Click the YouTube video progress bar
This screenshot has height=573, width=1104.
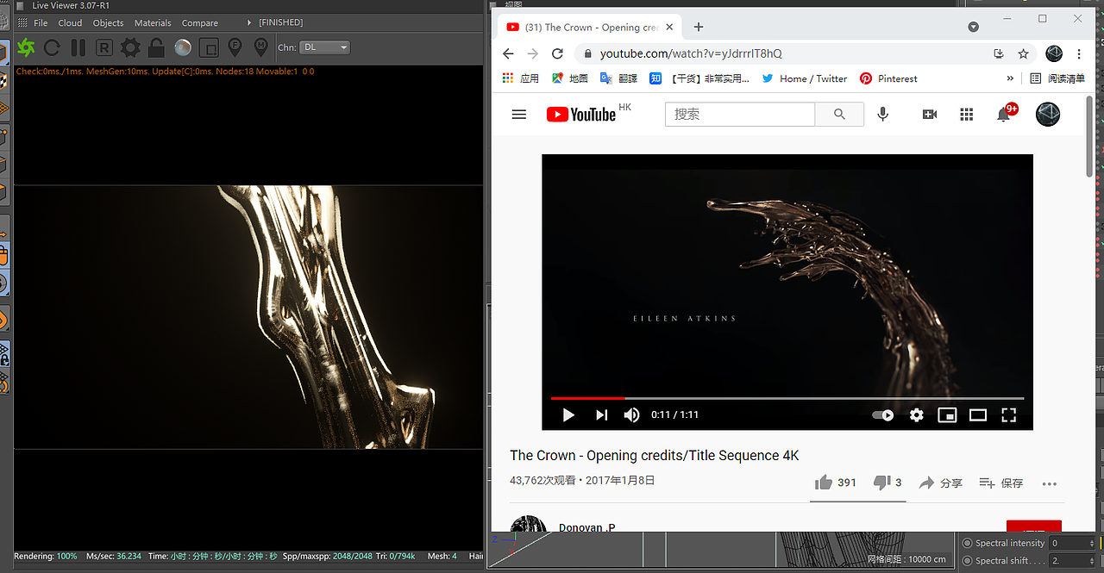click(787, 398)
